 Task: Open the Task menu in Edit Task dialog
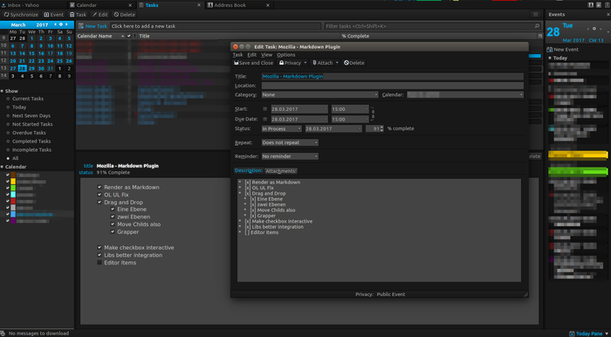click(237, 55)
